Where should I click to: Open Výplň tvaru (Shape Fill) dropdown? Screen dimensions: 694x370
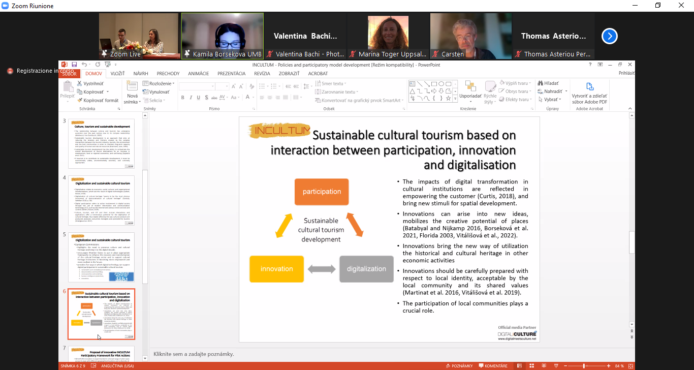click(515, 83)
